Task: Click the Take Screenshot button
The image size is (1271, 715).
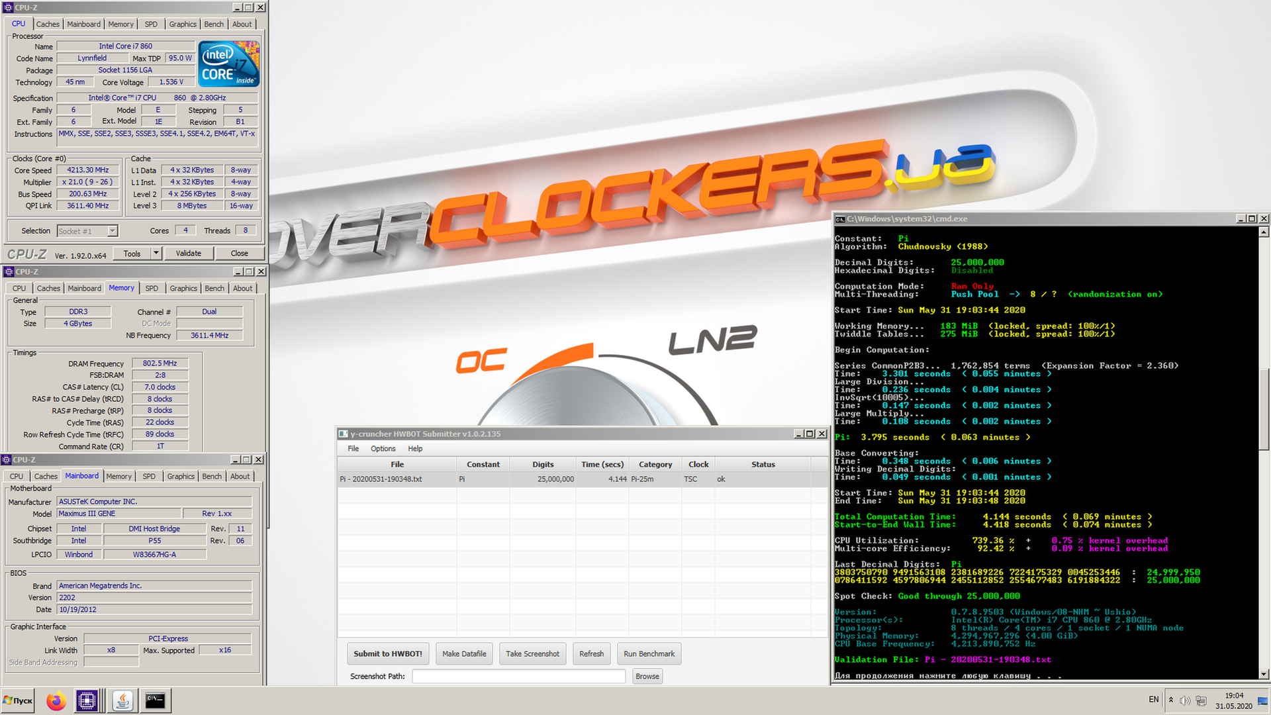Action: coord(532,653)
